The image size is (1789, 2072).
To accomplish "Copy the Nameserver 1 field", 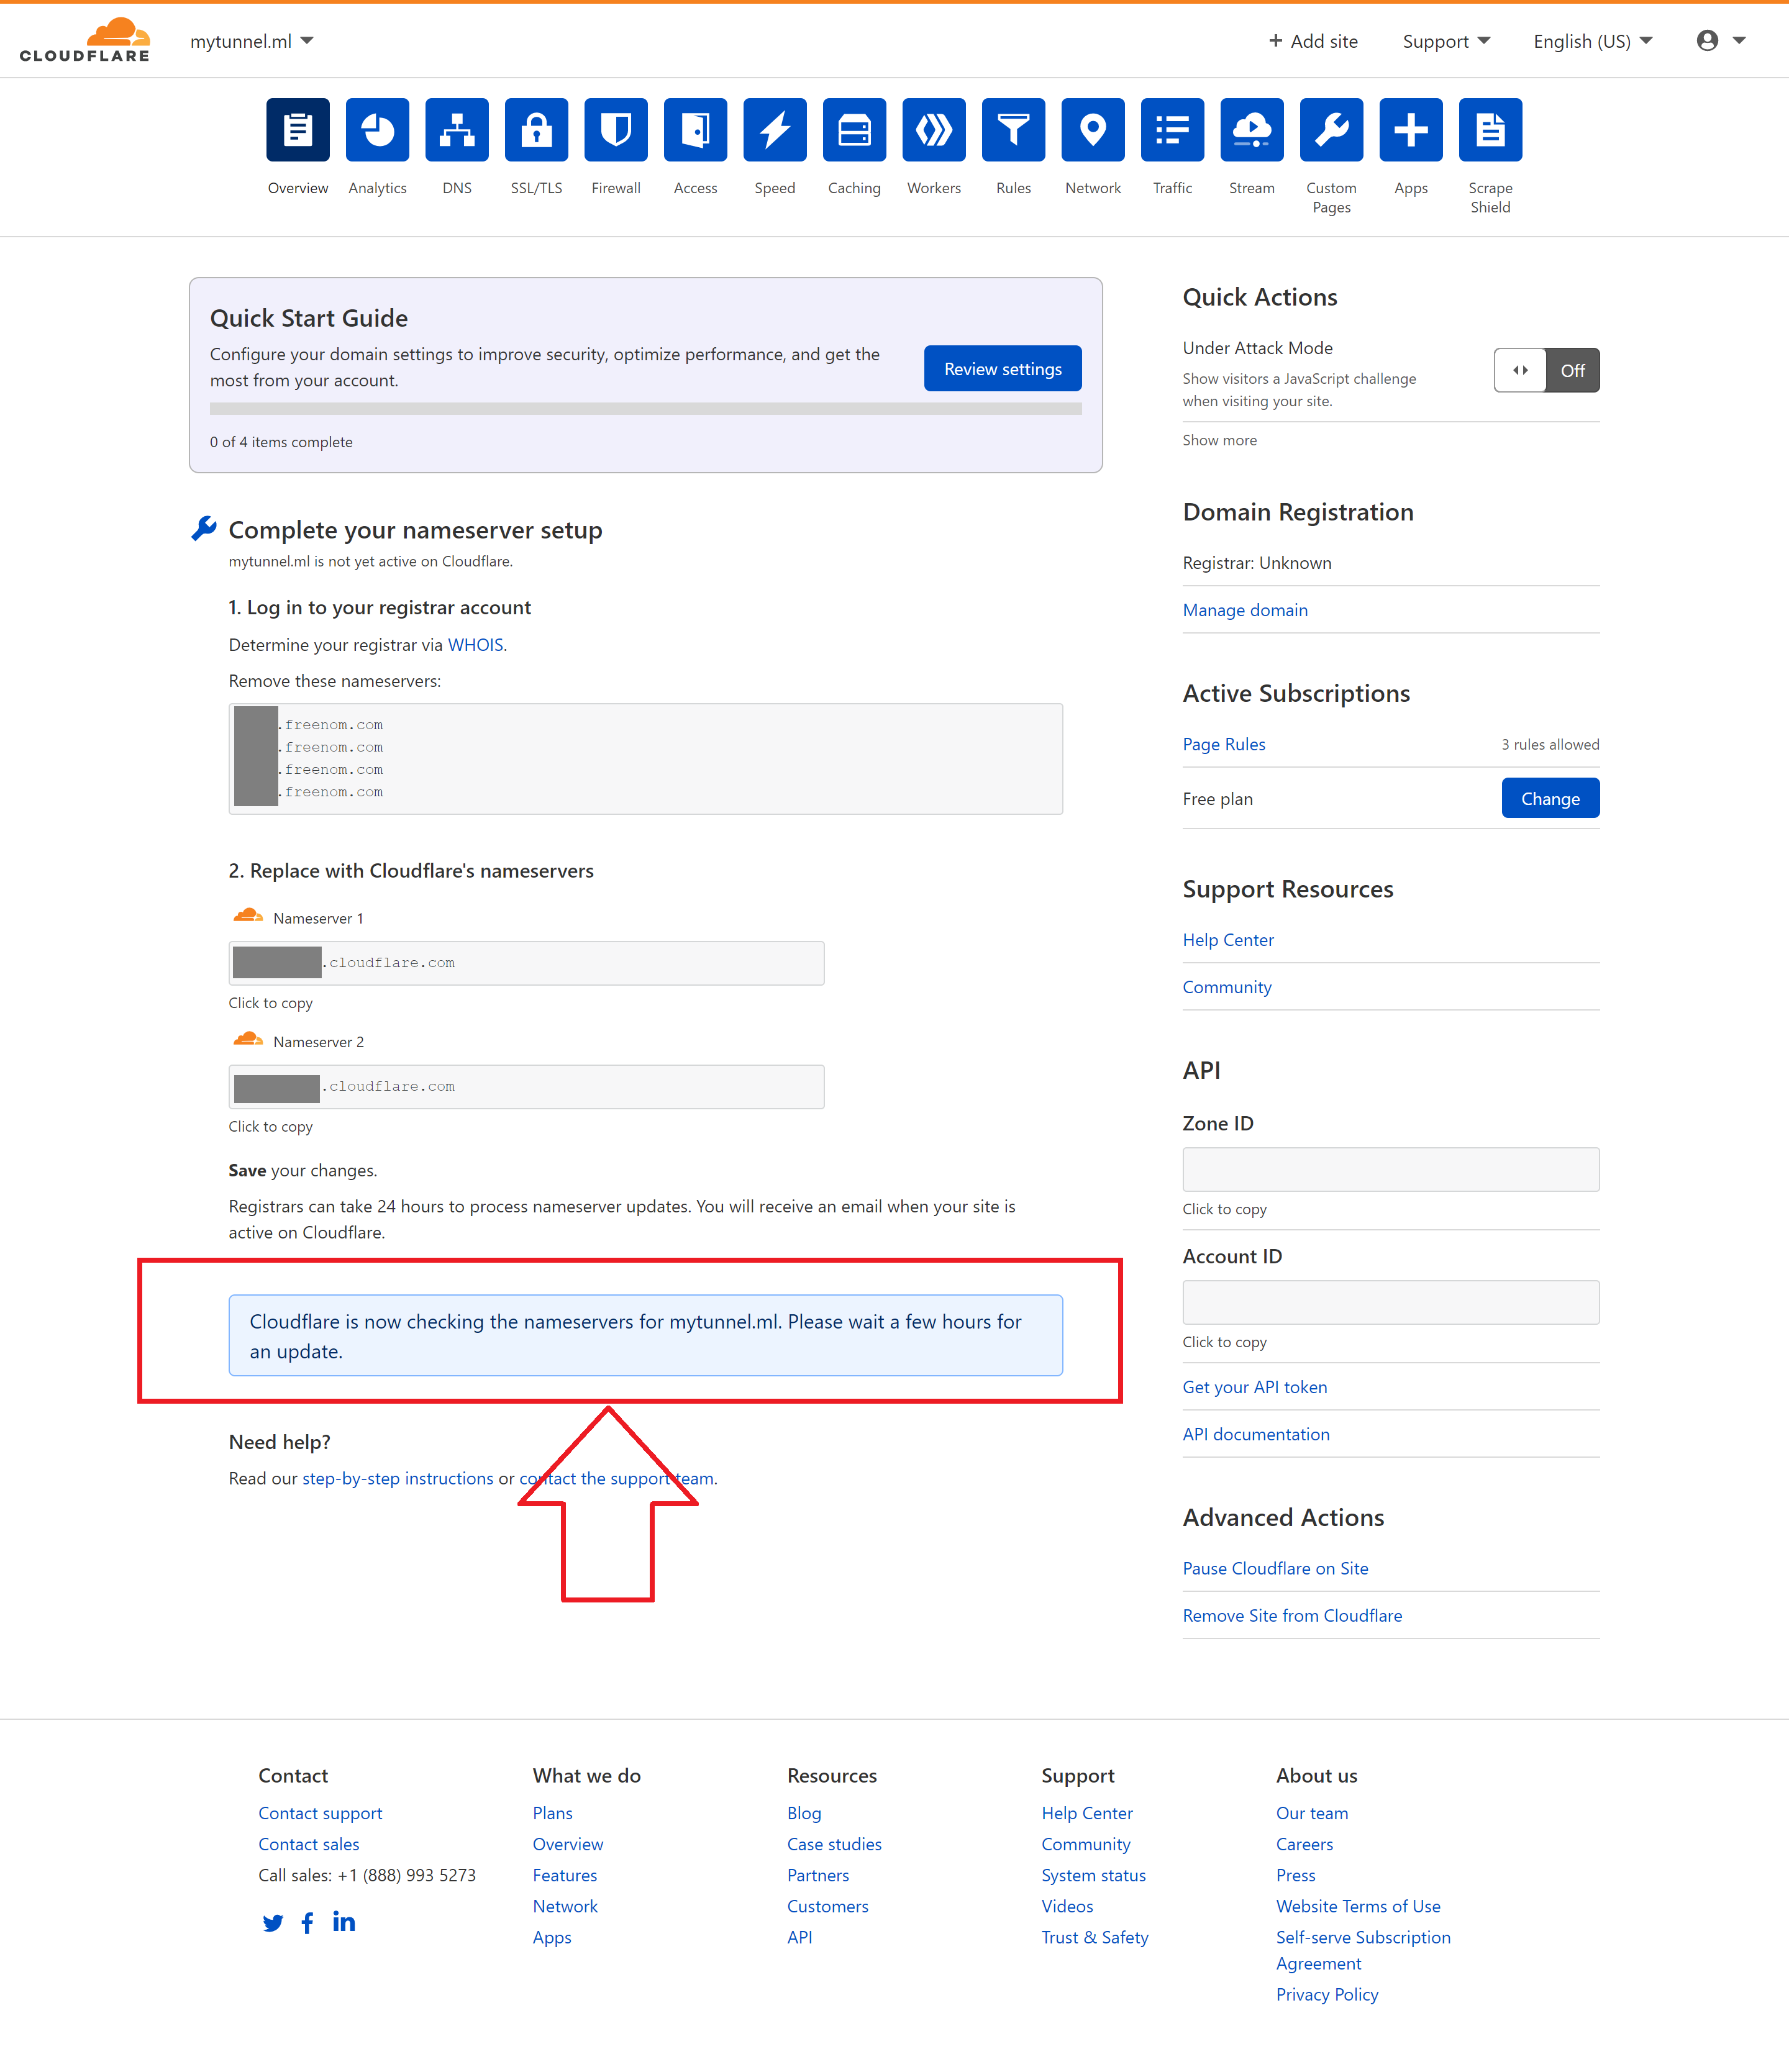I will 526,963.
